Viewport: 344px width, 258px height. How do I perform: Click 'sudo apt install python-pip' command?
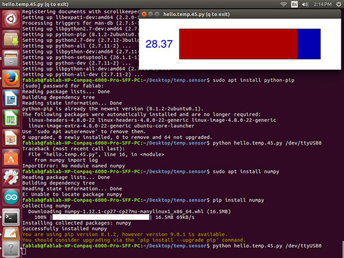pos(254,80)
